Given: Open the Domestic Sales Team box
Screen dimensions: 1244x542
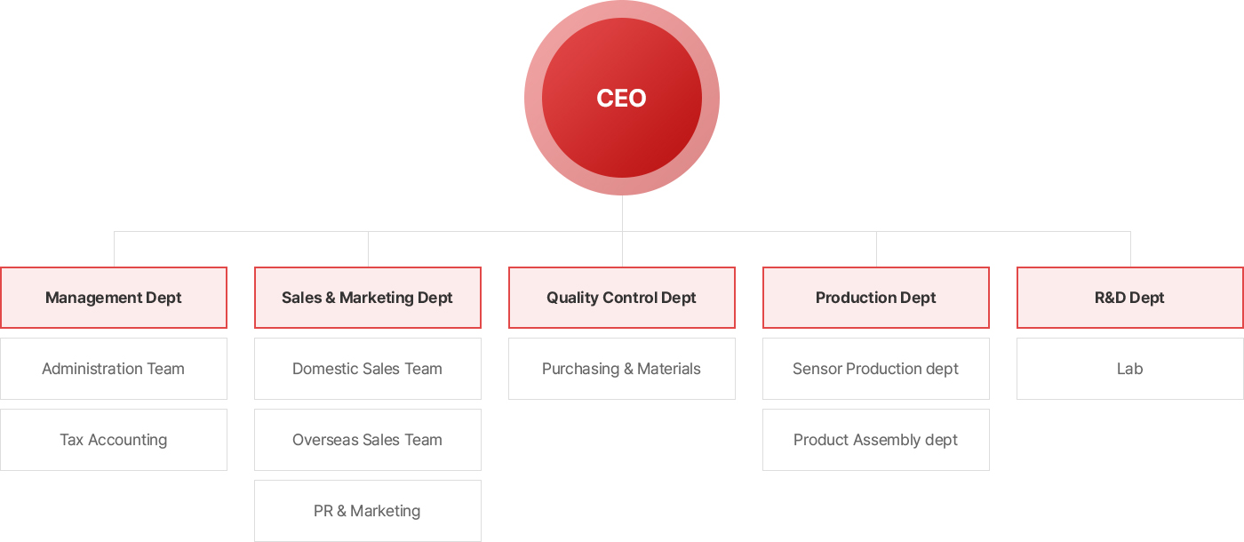Looking at the screenshot, I should [x=368, y=369].
